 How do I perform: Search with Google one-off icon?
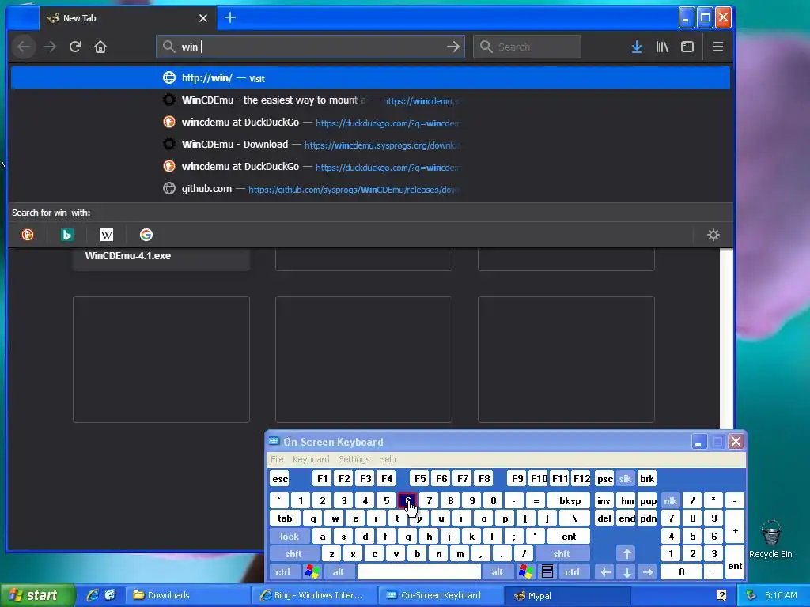coord(146,235)
